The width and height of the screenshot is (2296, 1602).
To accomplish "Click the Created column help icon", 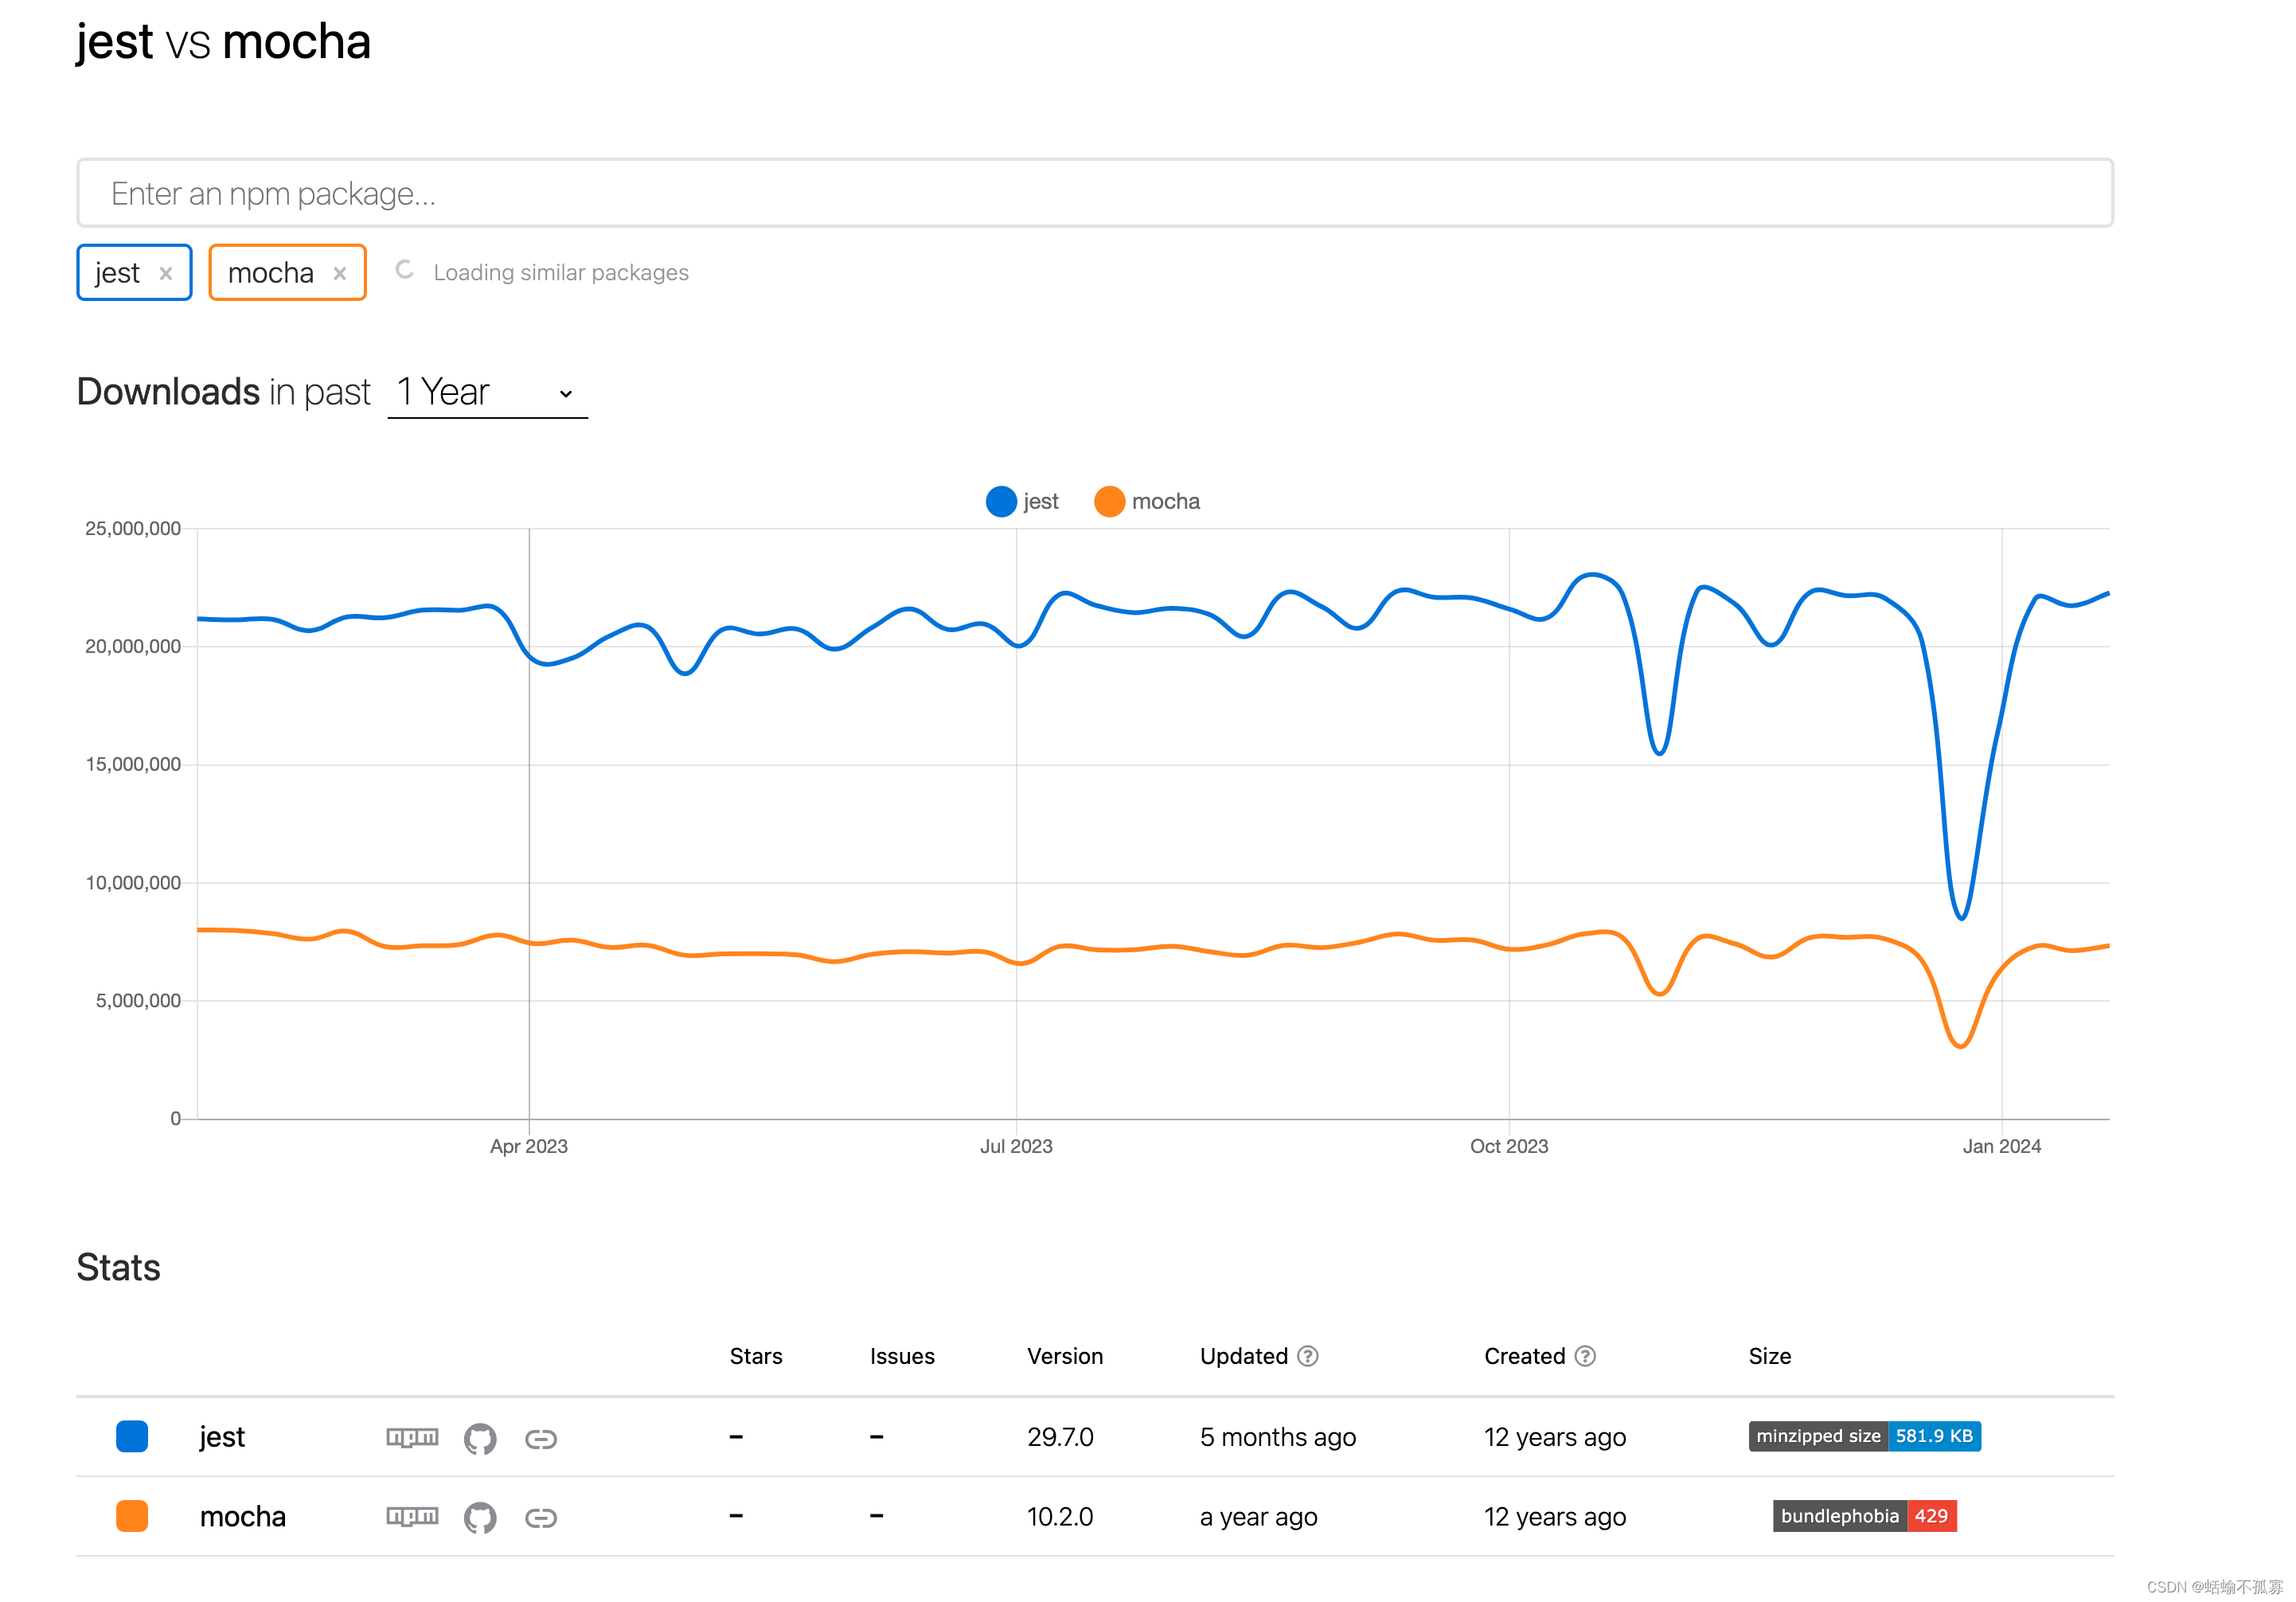I will (1585, 1355).
